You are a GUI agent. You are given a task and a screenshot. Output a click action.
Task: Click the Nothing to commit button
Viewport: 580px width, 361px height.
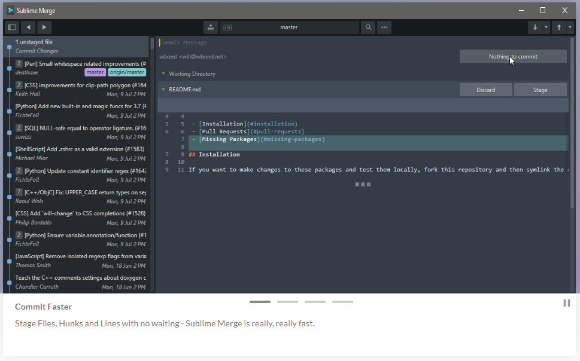(512, 56)
